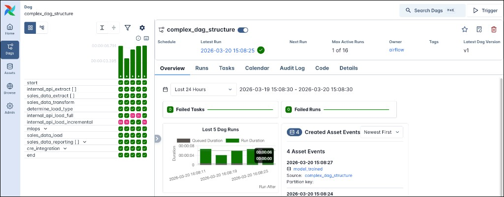Select first run status of sales_data_transform
The image size is (504, 197).
point(120,102)
